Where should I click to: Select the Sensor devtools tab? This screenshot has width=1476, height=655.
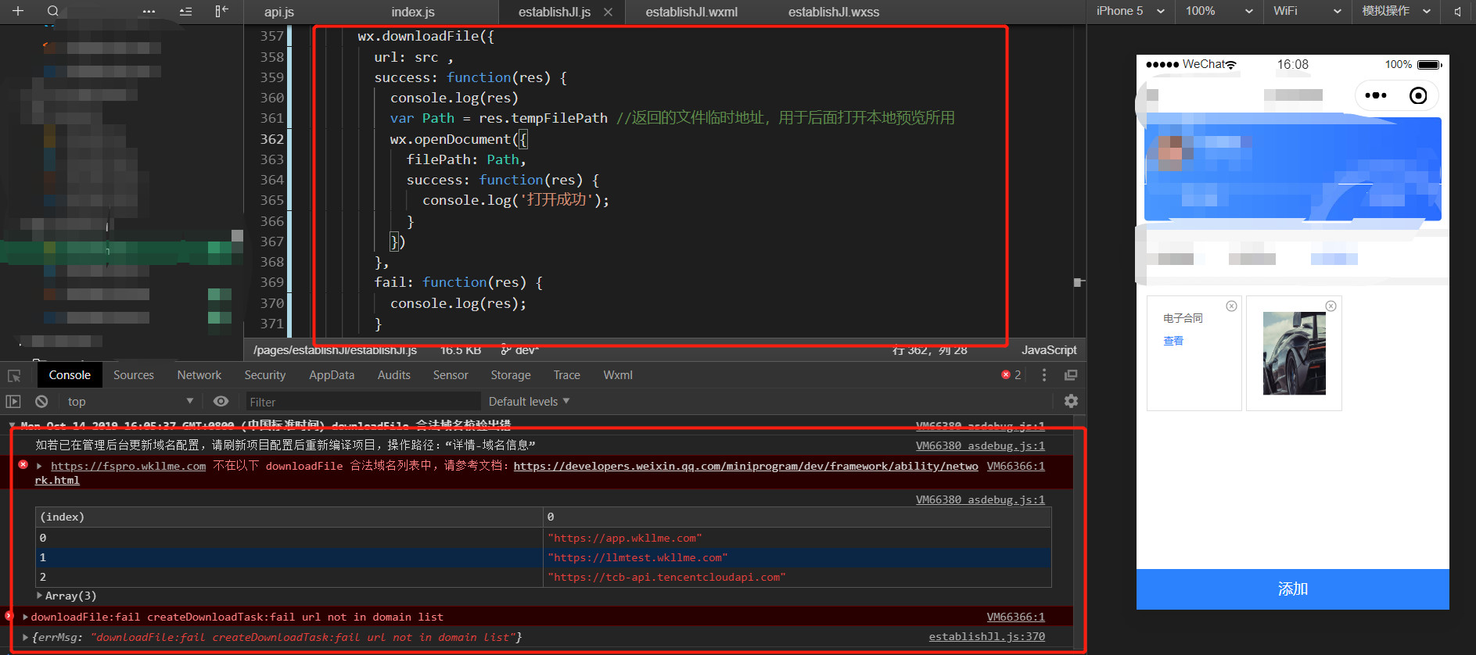point(451,375)
